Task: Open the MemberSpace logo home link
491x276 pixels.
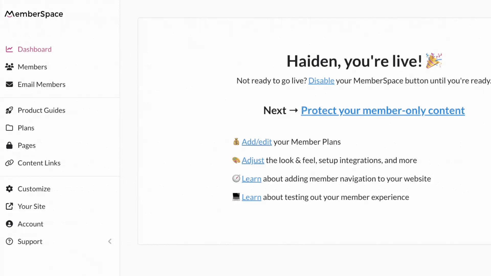Action: pyautogui.click(x=34, y=14)
